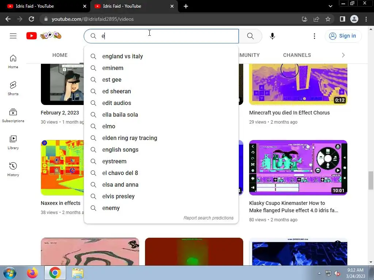This screenshot has width=374, height=280.
Task: Start voice search with the microphone
Action: pyautogui.click(x=272, y=36)
